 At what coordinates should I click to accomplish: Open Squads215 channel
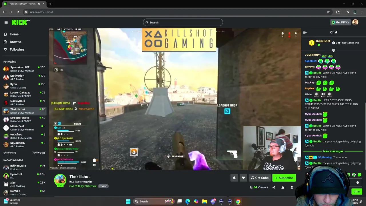click(24, 144)
